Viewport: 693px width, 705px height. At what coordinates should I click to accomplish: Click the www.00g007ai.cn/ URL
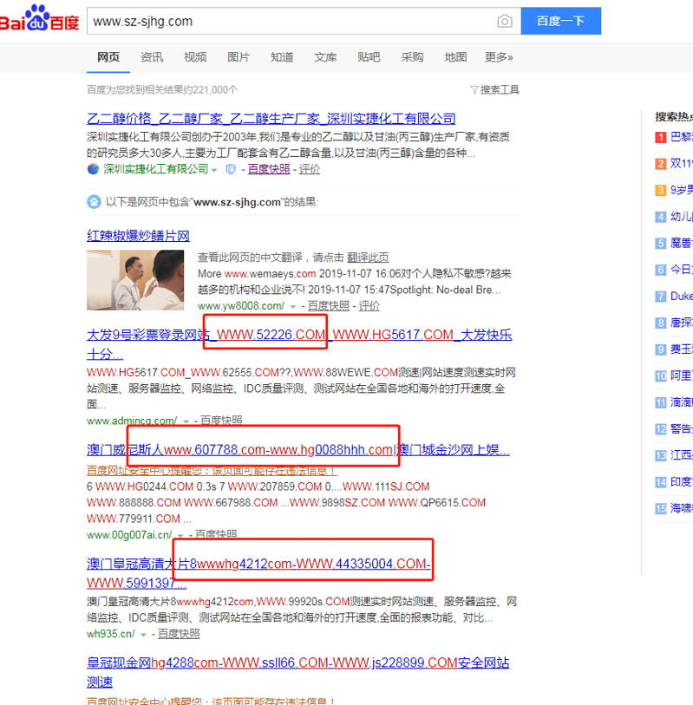[129, 535]
